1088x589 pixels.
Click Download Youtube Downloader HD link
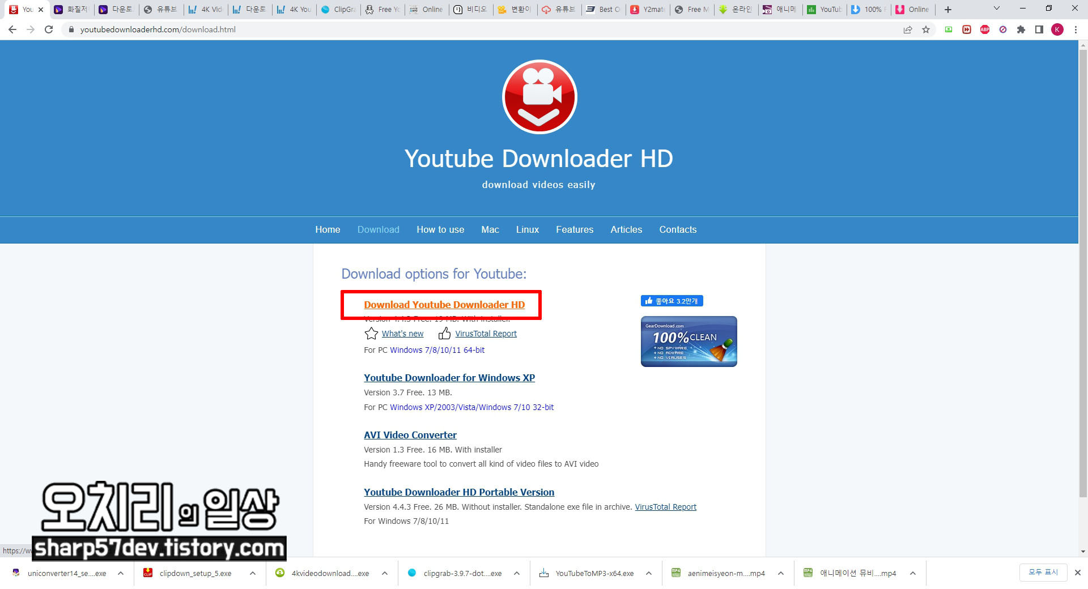(x=444, y=305)
